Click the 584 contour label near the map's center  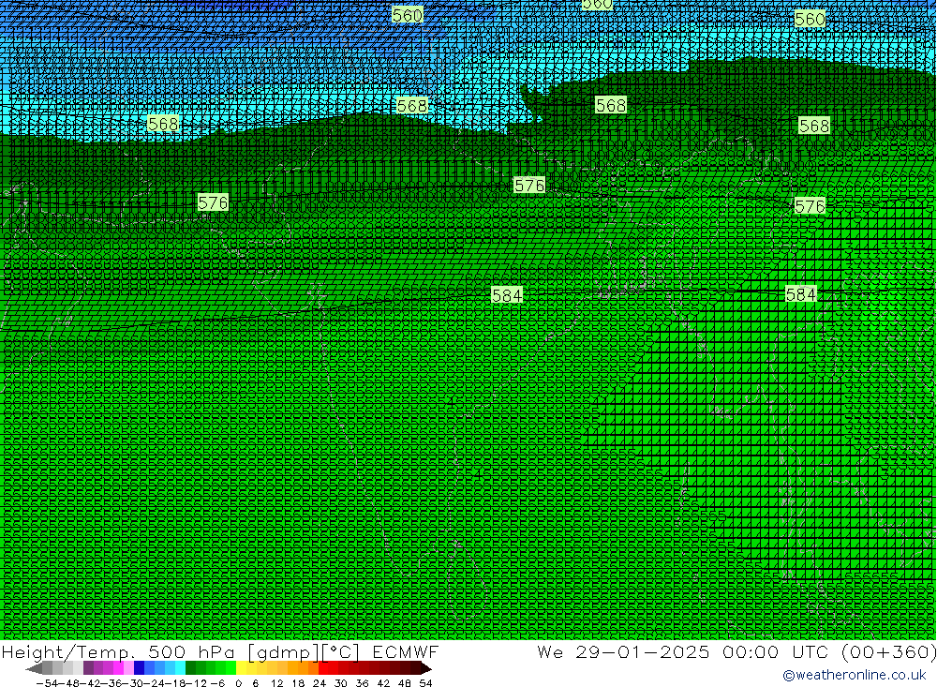pos(507,295)
